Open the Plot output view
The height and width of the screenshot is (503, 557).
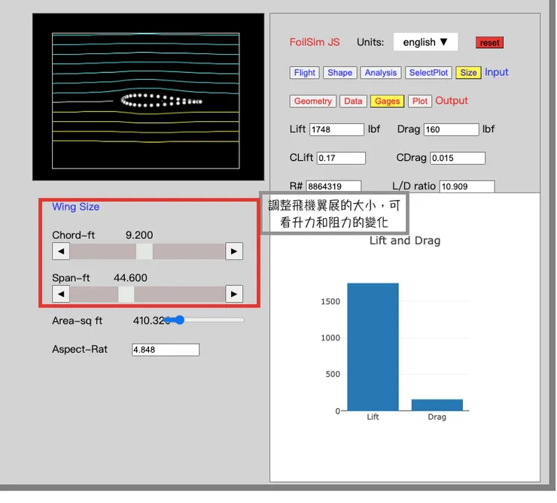(x=420, y=101)
